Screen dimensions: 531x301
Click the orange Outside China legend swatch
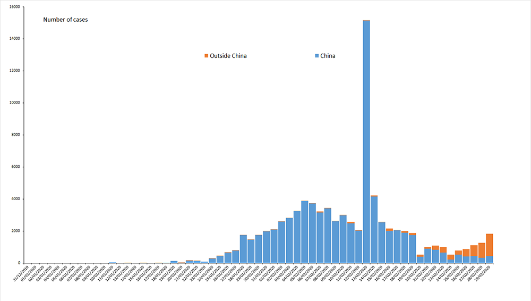207,56
